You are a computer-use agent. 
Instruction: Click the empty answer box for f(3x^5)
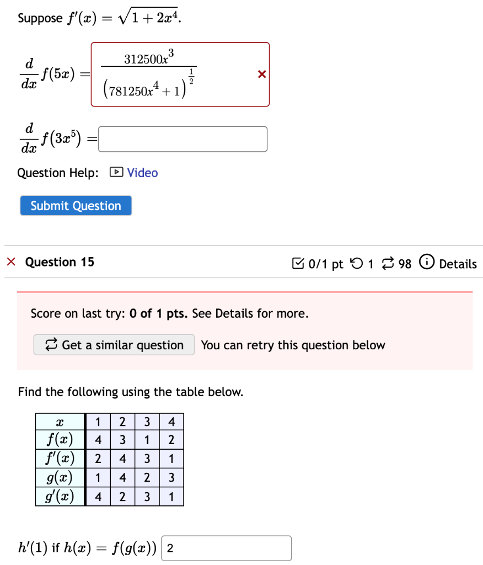coord(183,138)
